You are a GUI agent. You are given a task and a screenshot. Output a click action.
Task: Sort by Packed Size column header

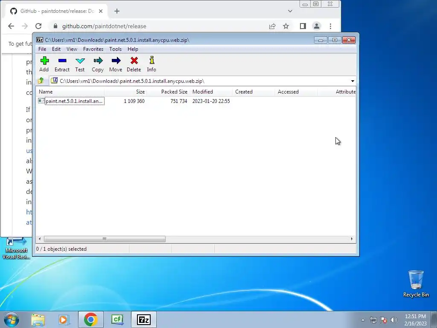pos(168,92)
